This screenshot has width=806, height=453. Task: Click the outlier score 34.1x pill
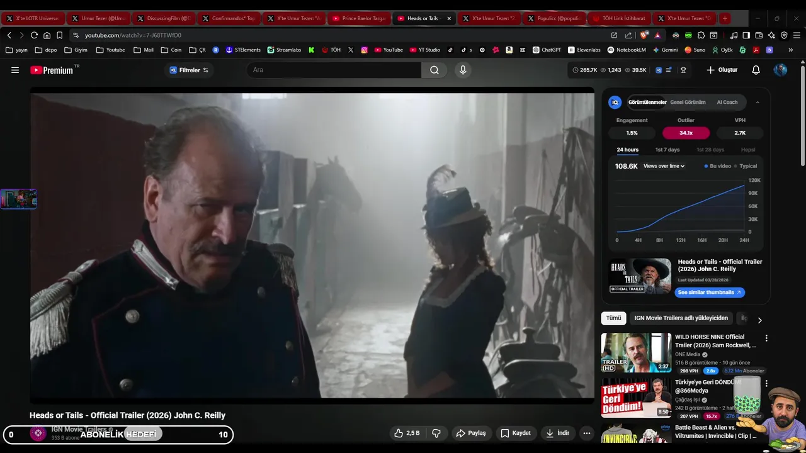(x=686, y=133)
